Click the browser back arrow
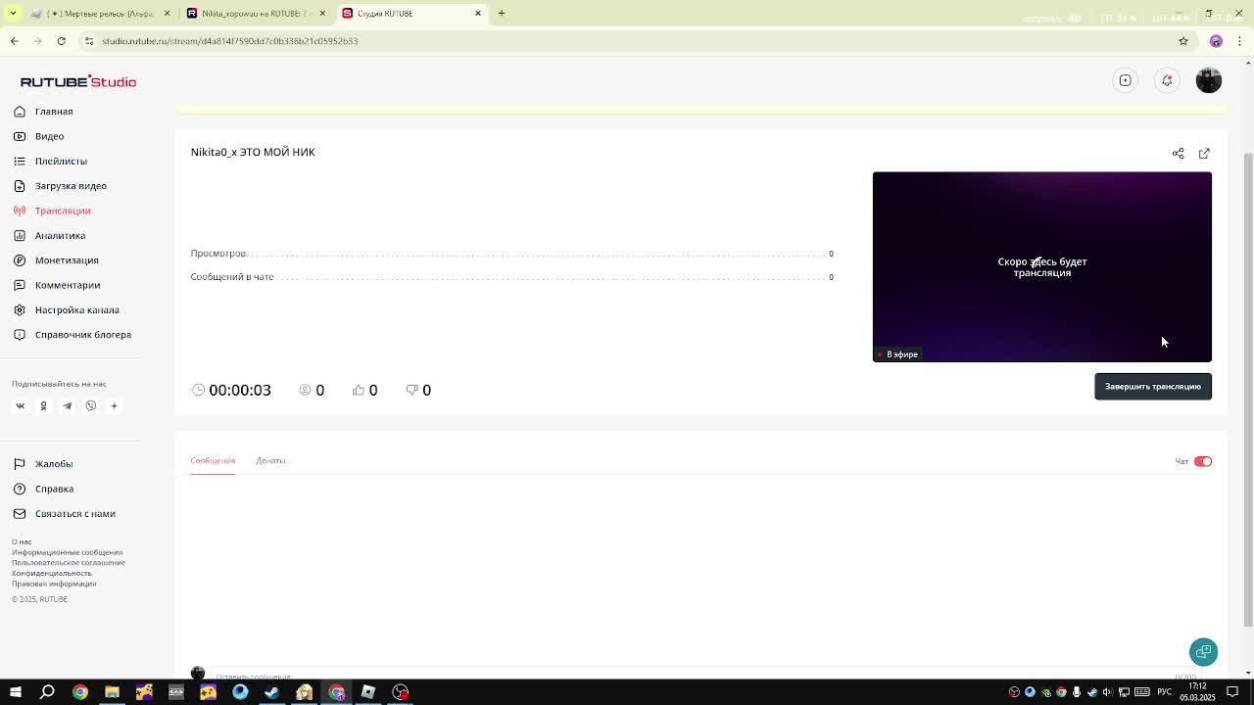 click(14, 41)
